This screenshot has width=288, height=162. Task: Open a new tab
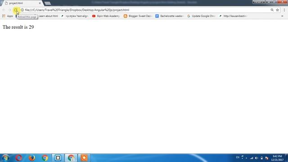tap(48, 3)
